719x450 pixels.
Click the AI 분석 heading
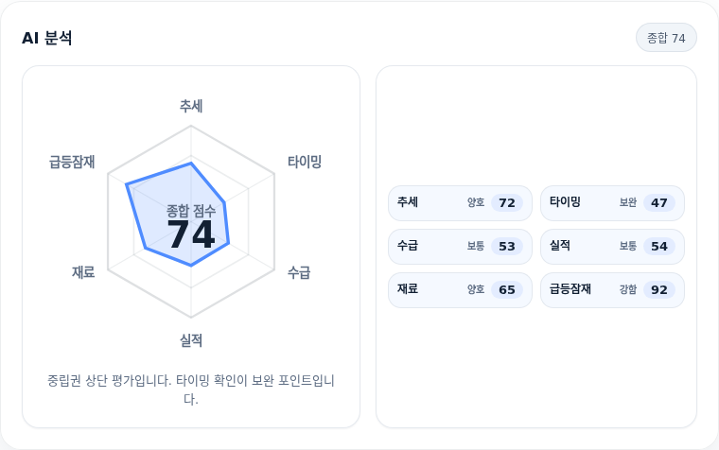tap(46, 38)
